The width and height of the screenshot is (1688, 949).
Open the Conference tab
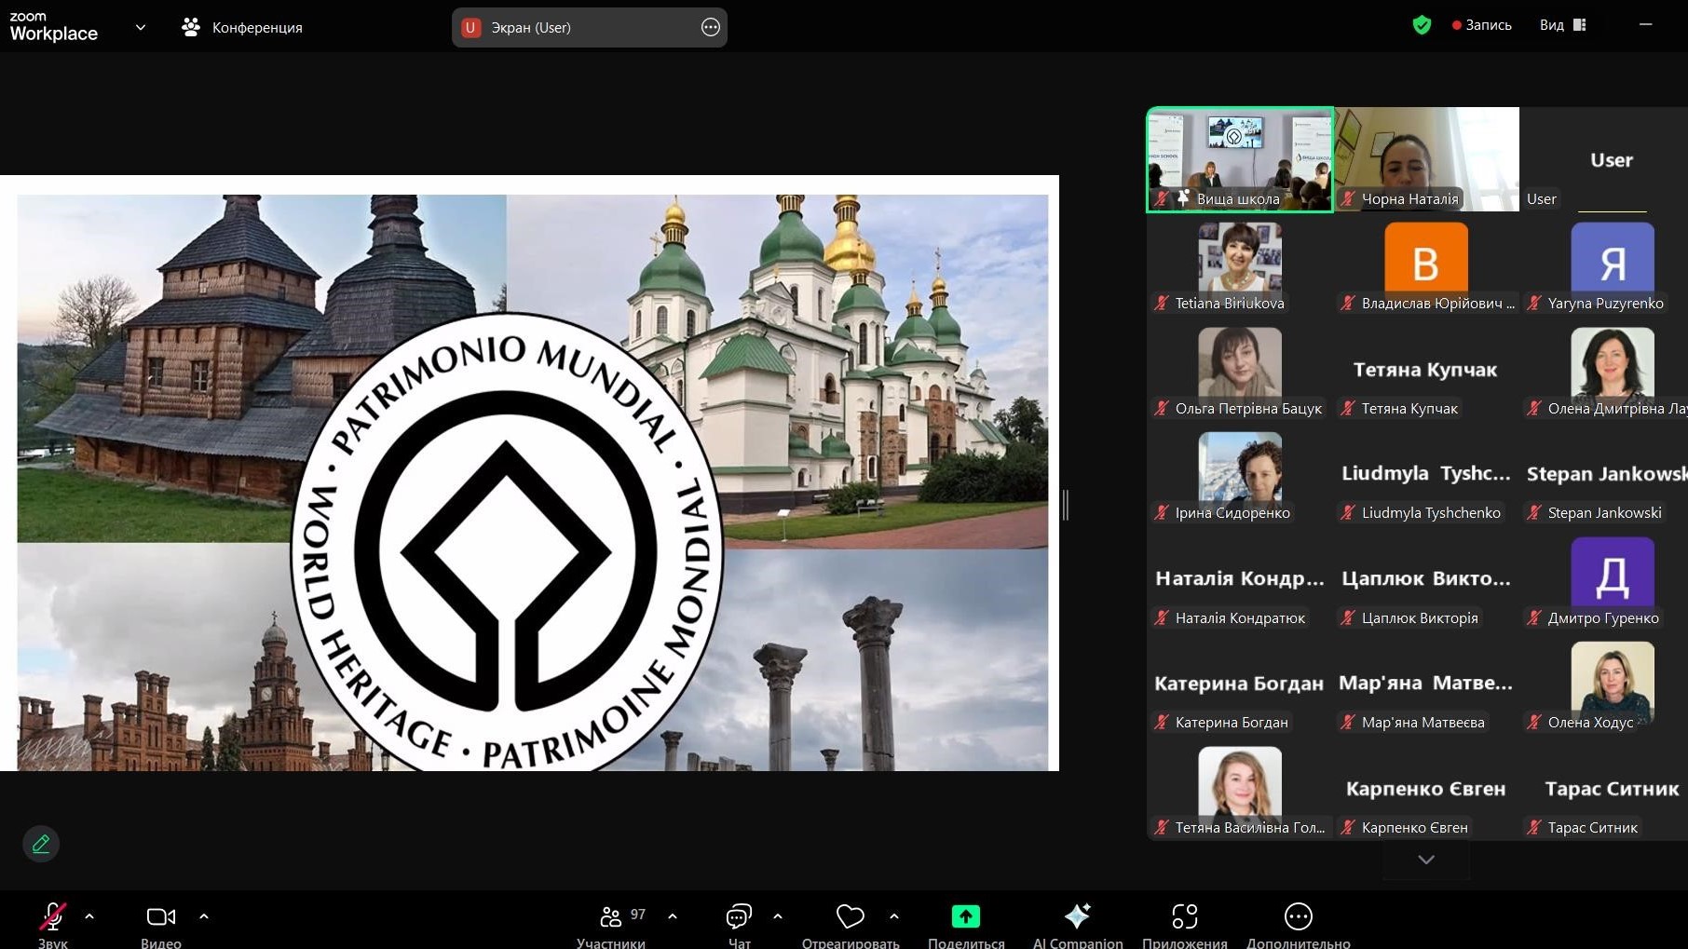242,27
